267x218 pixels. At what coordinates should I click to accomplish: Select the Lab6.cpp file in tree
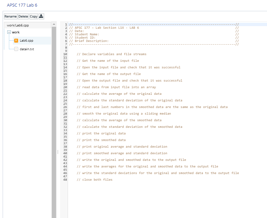26,41
